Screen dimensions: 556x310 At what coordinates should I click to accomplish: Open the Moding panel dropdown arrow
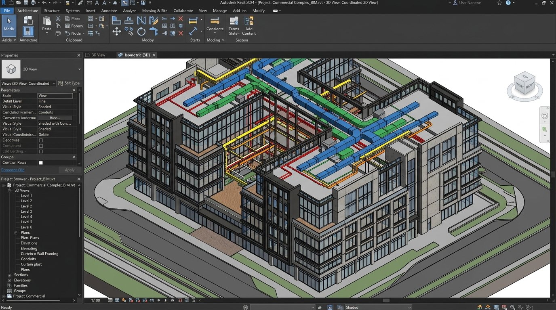click(223, 40)
